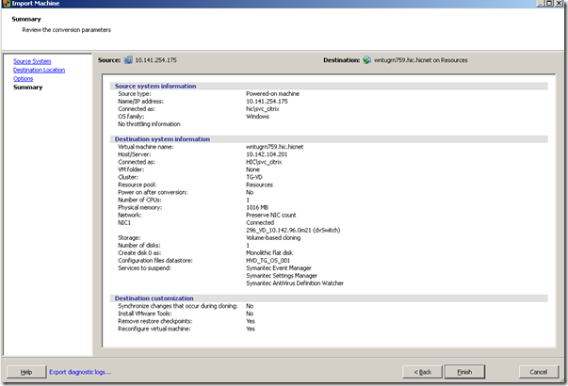Viewport: 568px width, 386px height.
Task: Go back with the Back button
Action: (x=424, y=372)
